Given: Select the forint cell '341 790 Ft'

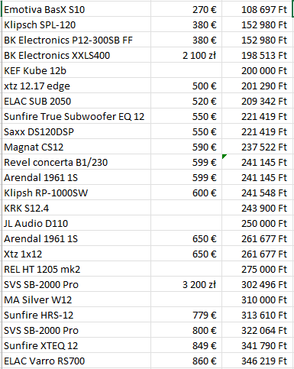Looking at the screenshot, I should tap(257, 345).
